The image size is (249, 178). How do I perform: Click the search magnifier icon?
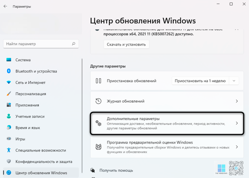(74, 44)
